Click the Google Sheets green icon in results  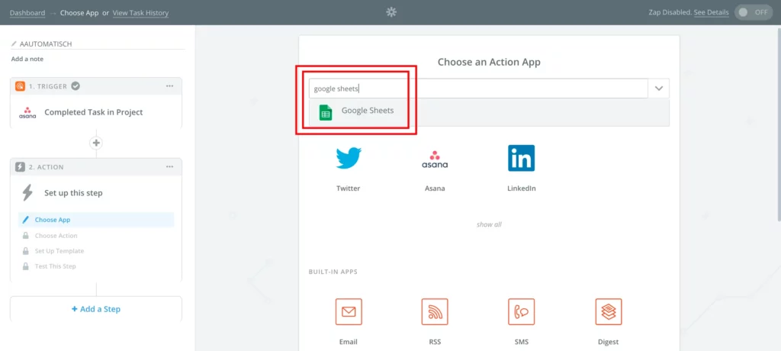[326, 112]
